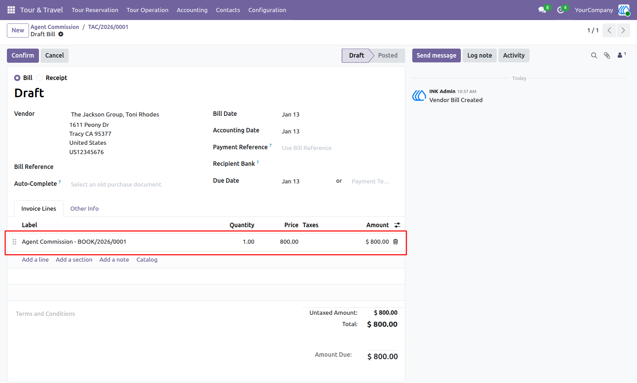Open attachments paperclip icon
The image size is (637, 383).
607,56
